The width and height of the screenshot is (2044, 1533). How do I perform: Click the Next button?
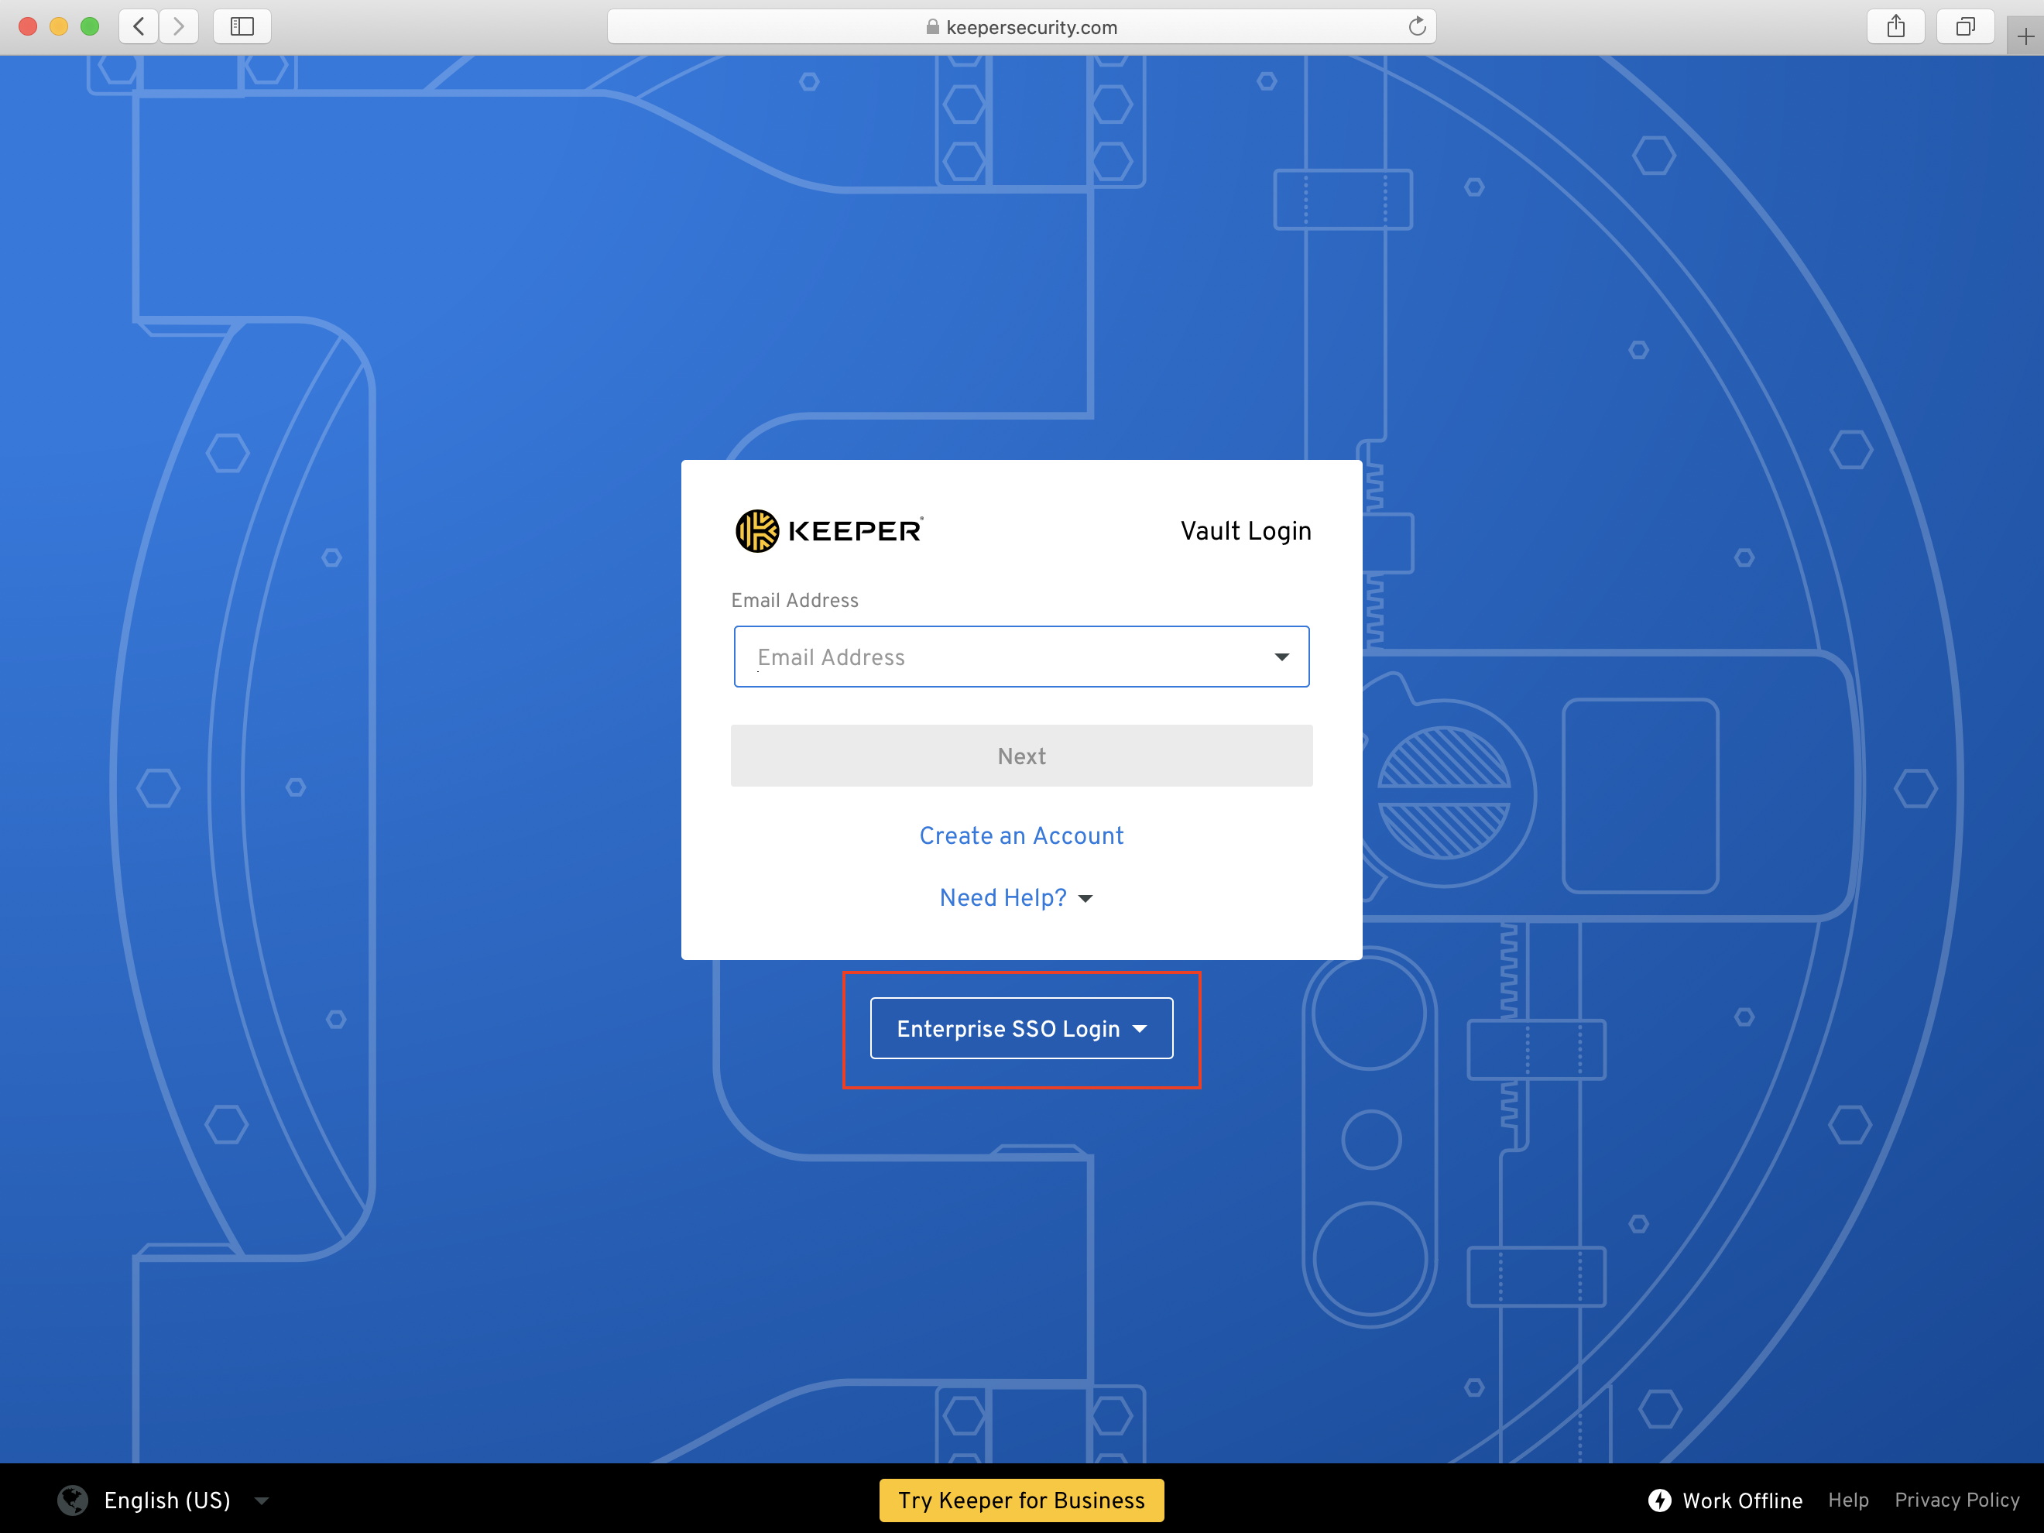[x=1021, y=756]
